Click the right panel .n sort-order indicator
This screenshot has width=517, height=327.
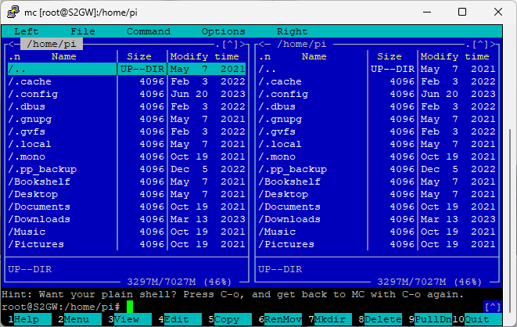pyautogui.click(x=266, y=56)
